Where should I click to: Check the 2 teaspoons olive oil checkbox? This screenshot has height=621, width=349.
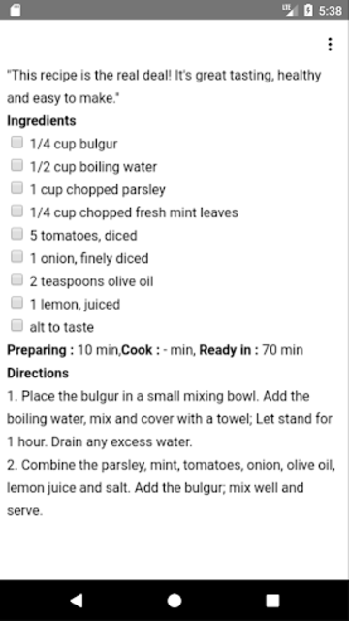[x=16, y=280]
